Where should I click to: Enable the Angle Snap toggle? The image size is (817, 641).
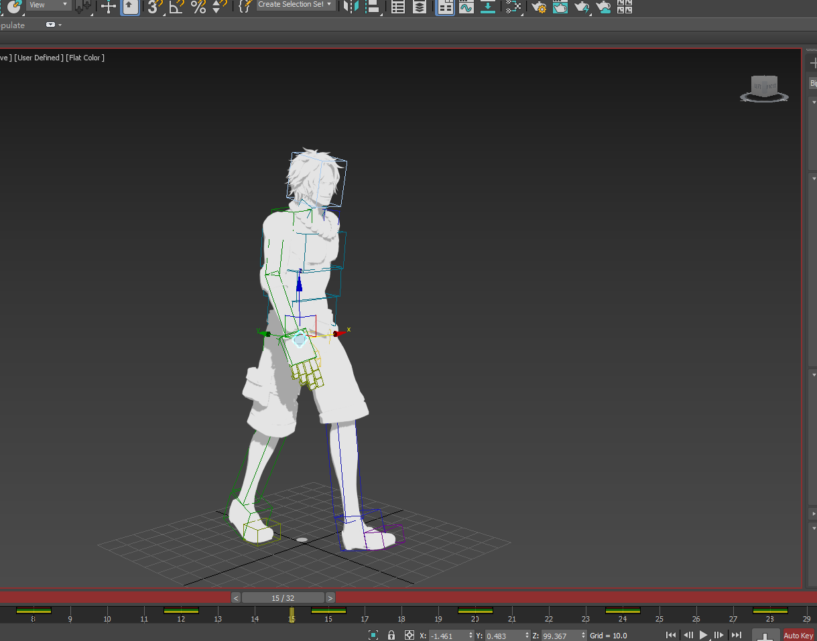coord(176,7)
